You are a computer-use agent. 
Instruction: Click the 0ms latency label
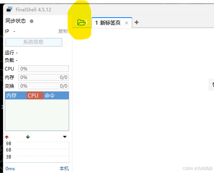10,169
